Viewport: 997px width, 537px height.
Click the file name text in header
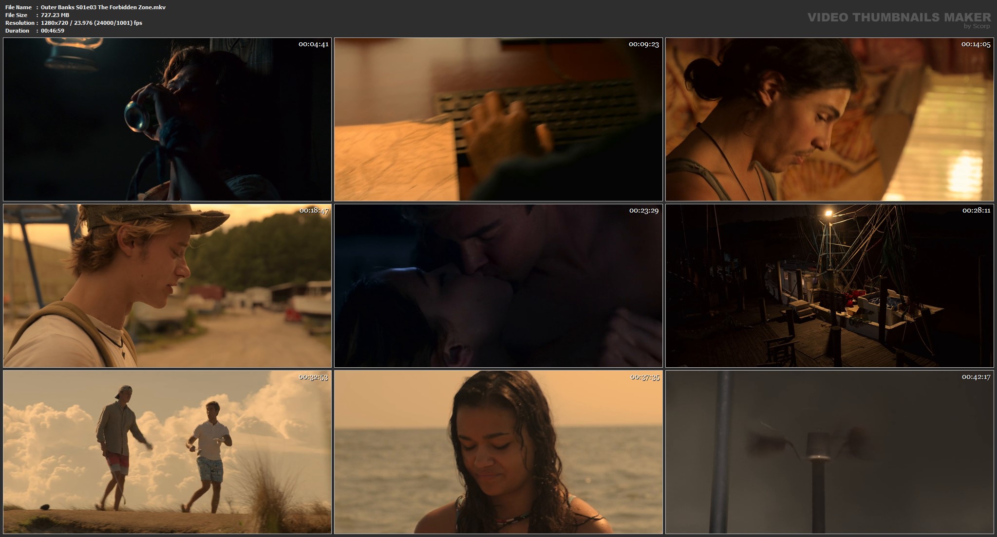[x=103, y=7]
